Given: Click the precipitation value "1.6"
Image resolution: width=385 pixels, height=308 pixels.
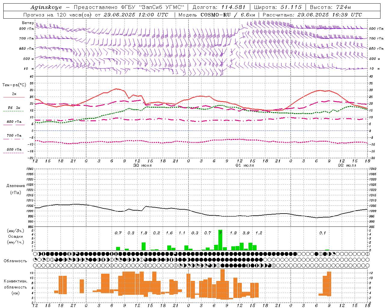Looking at the screenshot, I should coord(169,233).
